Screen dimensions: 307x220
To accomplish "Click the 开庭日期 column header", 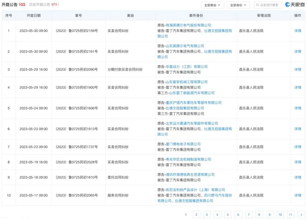I will (x=34, y=15).
